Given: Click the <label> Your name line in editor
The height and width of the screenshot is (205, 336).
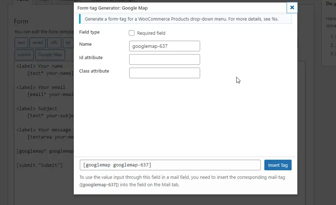Looking at the screenshot, I should (x=40, y=66).
